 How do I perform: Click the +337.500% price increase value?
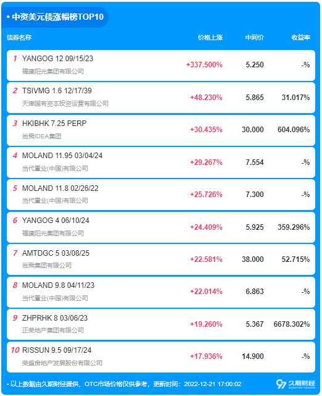point(204,65)
